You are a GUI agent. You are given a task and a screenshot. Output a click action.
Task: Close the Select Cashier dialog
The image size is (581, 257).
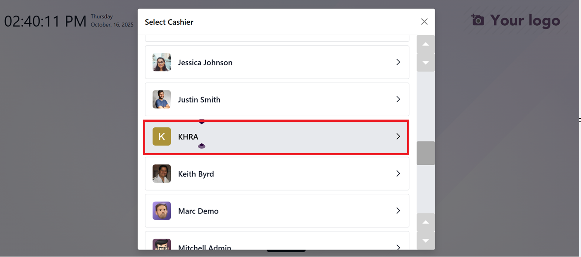pos(424,22)
